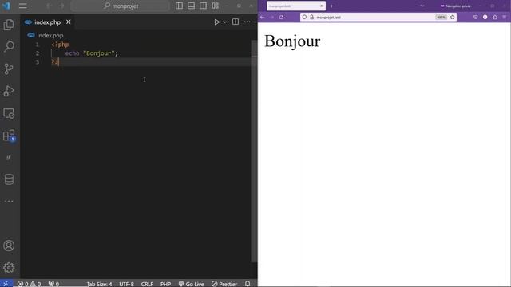Image resolution: width=511 pixels, height=287 pixels.
Task: Run the PHP file with the play button
Action: tap(216, 22)
